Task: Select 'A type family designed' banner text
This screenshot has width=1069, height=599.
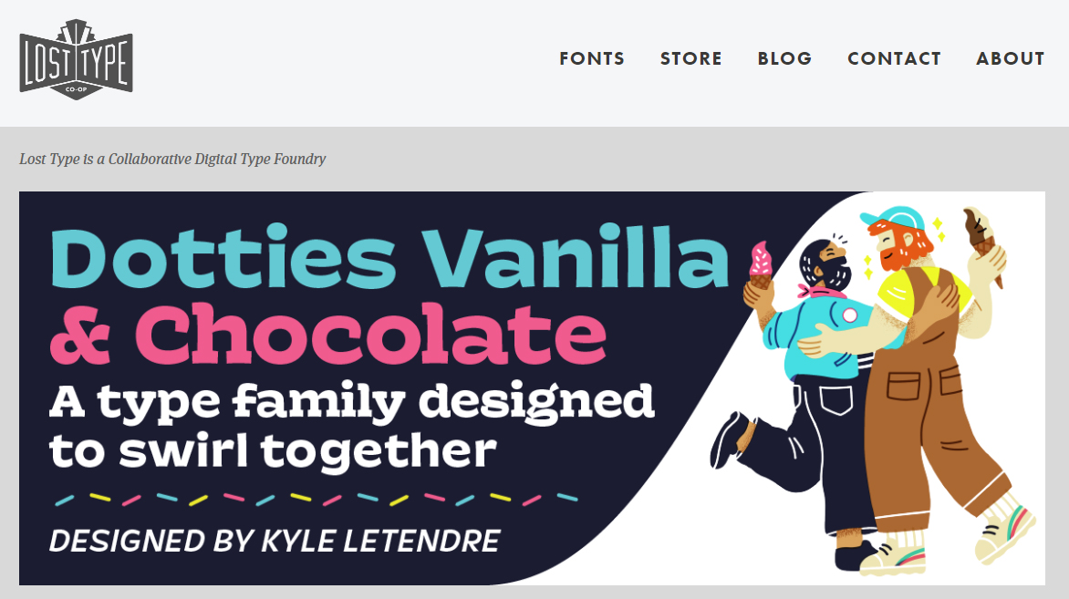Action: coord(352,399)
